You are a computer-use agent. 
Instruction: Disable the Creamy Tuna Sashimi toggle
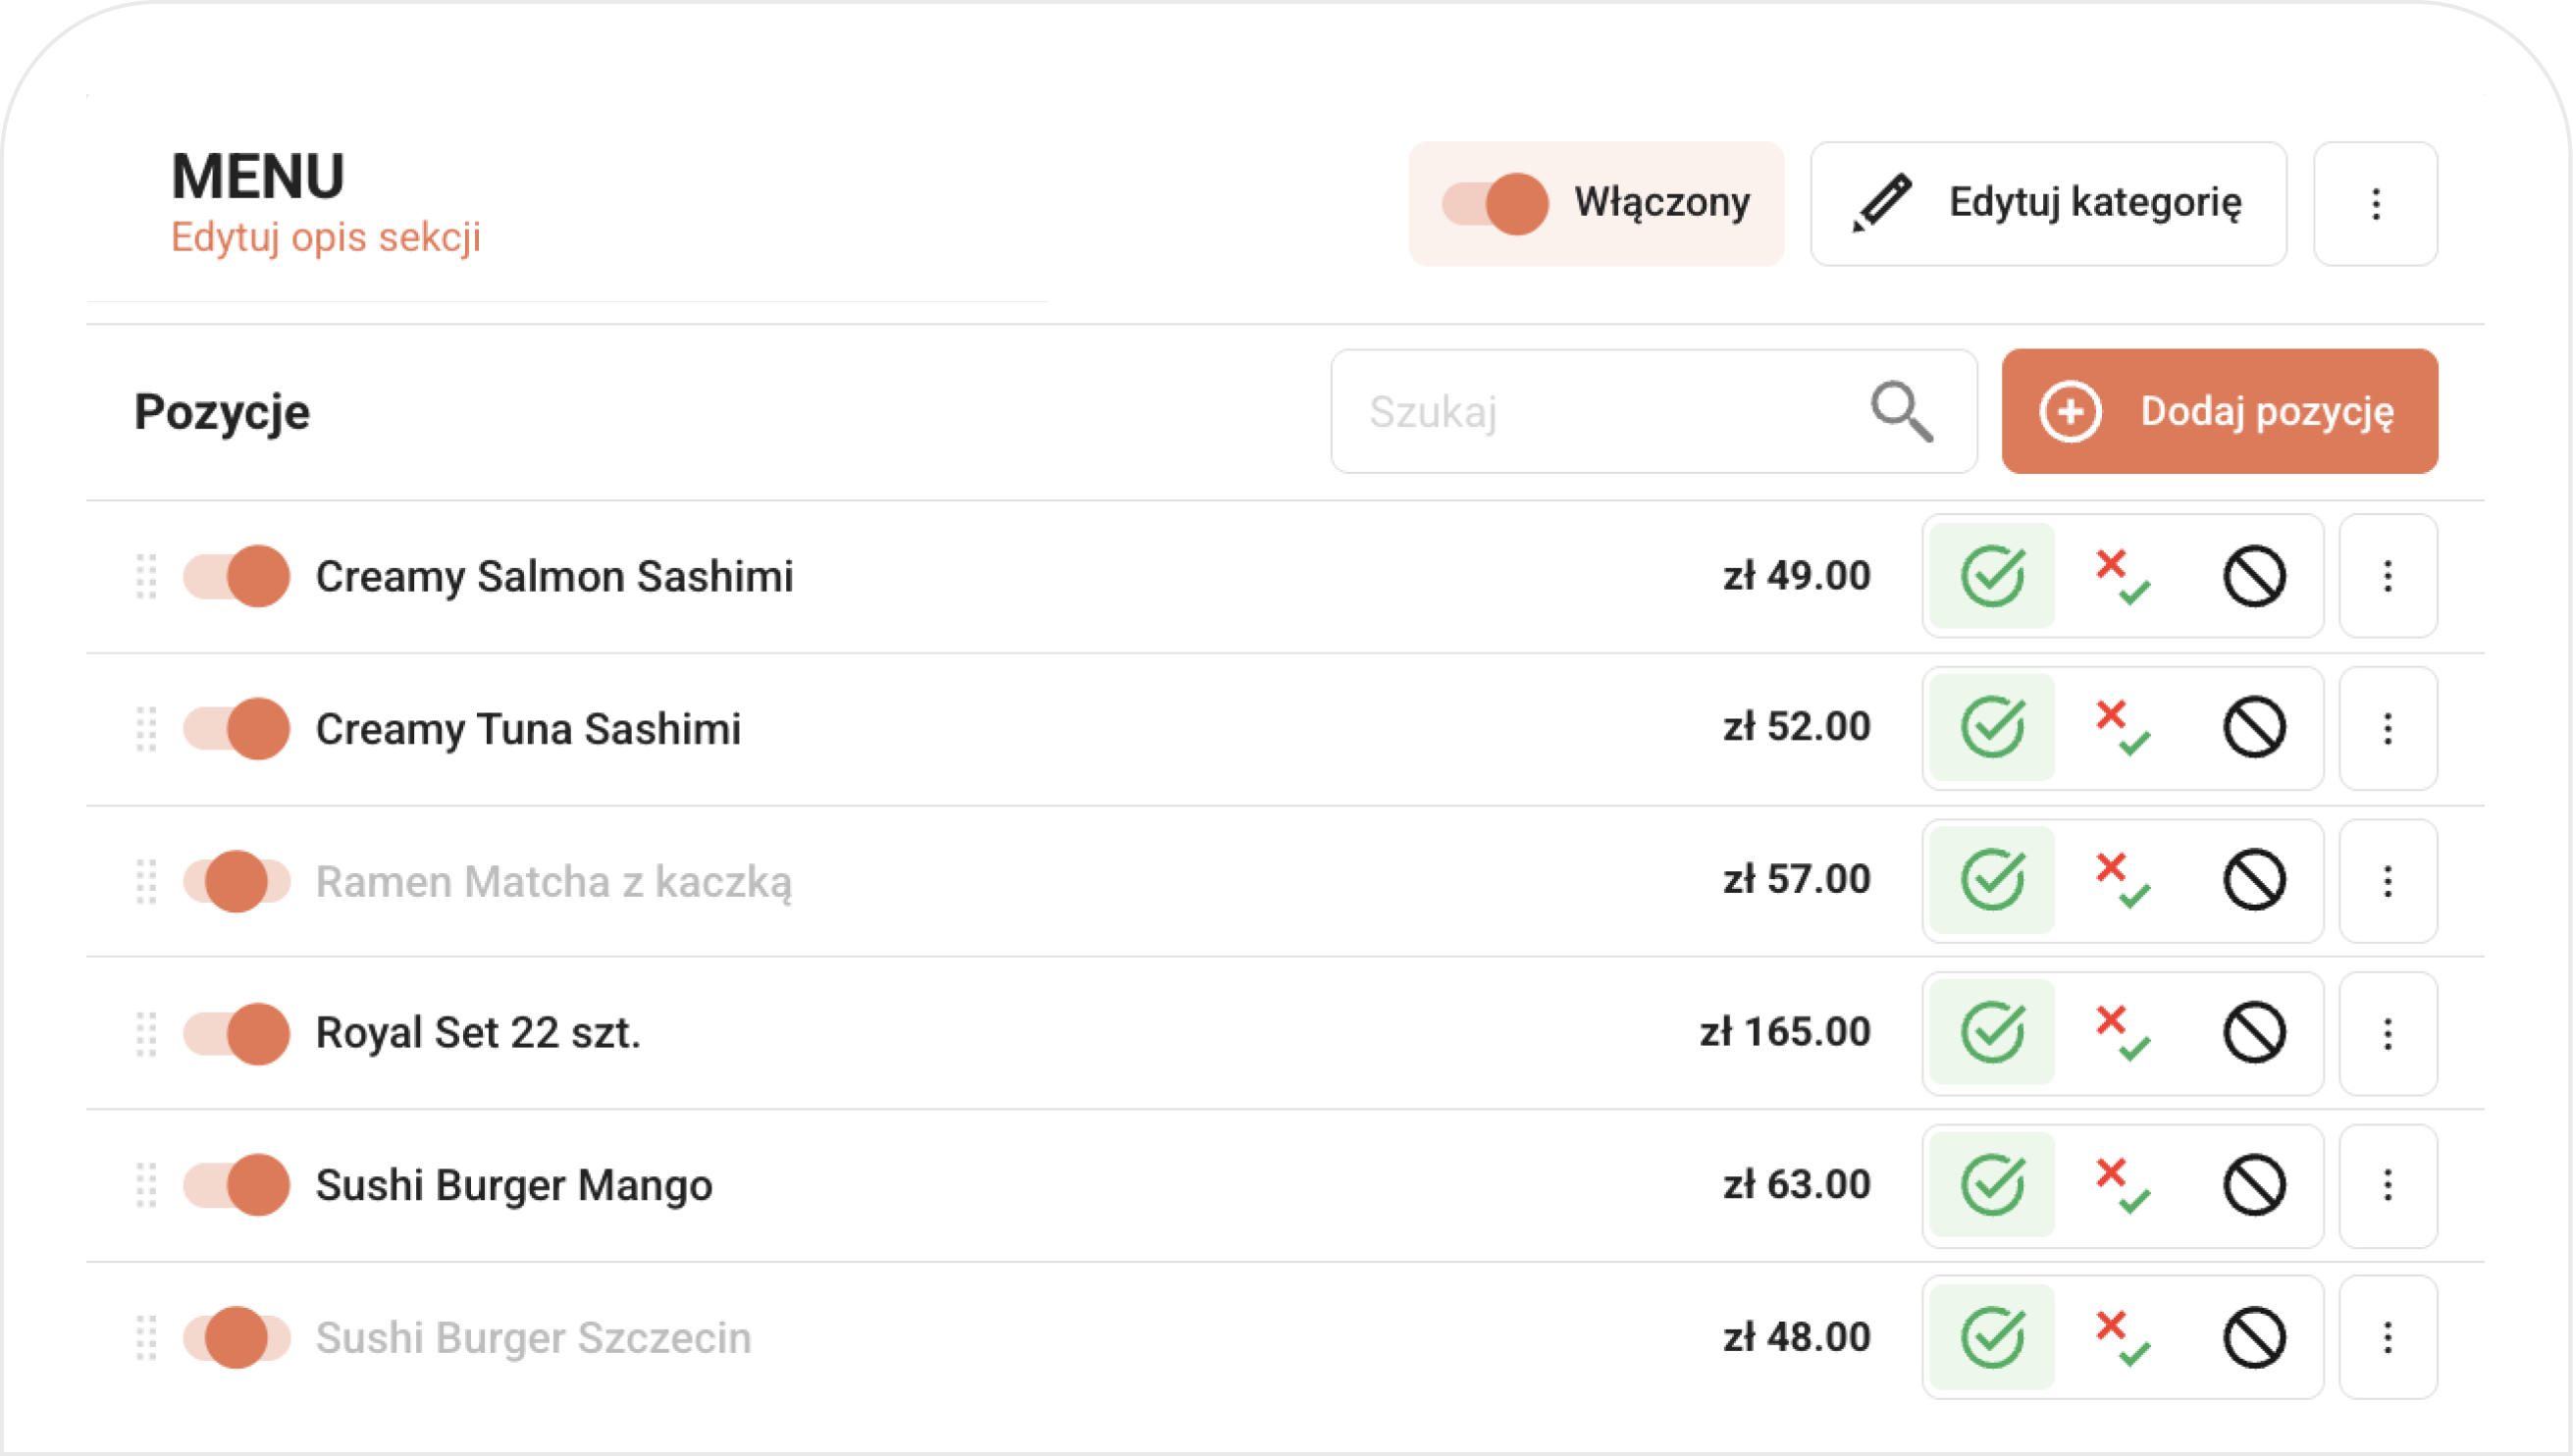pyautogui.click(x=236, y=728)
